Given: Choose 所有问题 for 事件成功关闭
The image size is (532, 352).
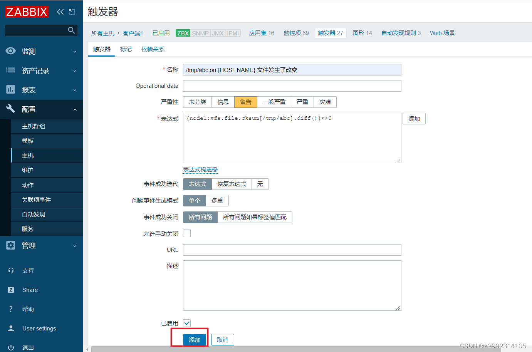Looking at the screenshot, I should pyautogui.click(x=200, y=217).
